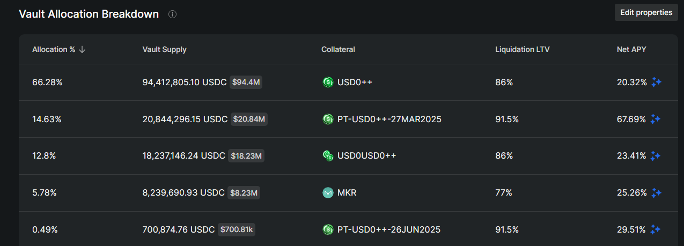The image size is (684, 246).
Task: Click the Collateral column header
Action: pyautogui.click(x=338, y=49)
